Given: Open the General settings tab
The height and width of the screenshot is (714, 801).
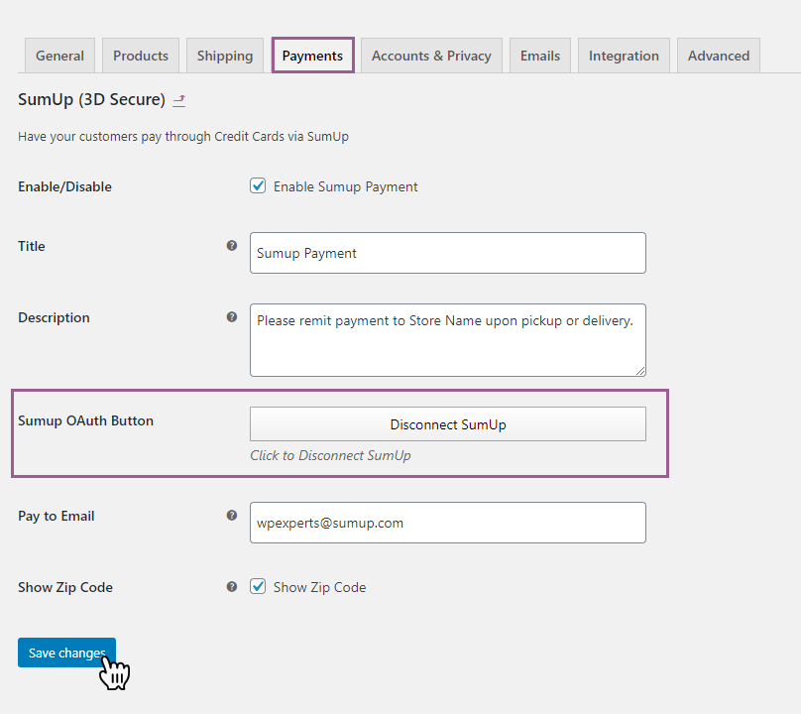Looking at the screenshot, I should 59,56.
